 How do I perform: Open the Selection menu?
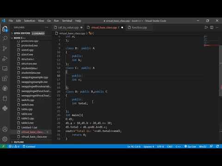30,21
